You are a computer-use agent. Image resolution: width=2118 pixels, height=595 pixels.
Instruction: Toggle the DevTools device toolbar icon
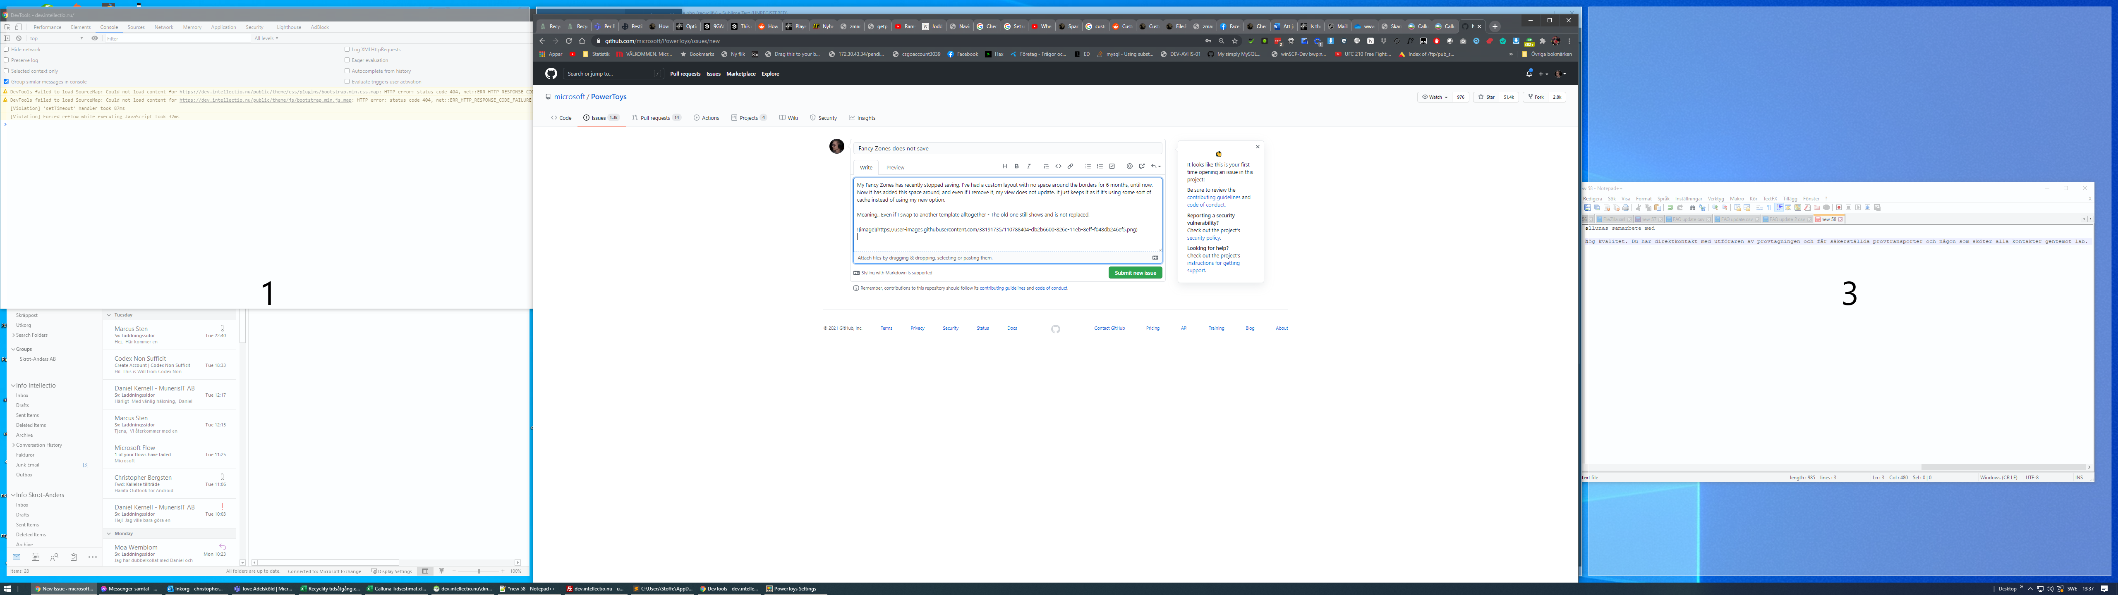pyautogui.click(x=18, y=27)
